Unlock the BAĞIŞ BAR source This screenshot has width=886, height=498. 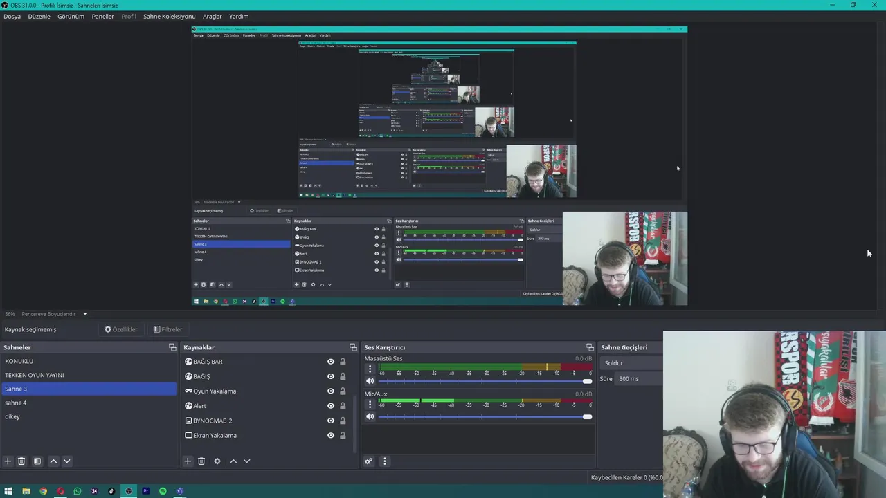pos(343,362)
